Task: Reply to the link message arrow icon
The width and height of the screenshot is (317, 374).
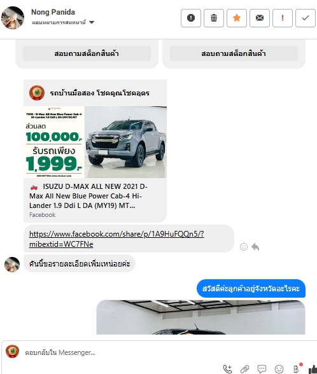Action: (x=255, y=247)
